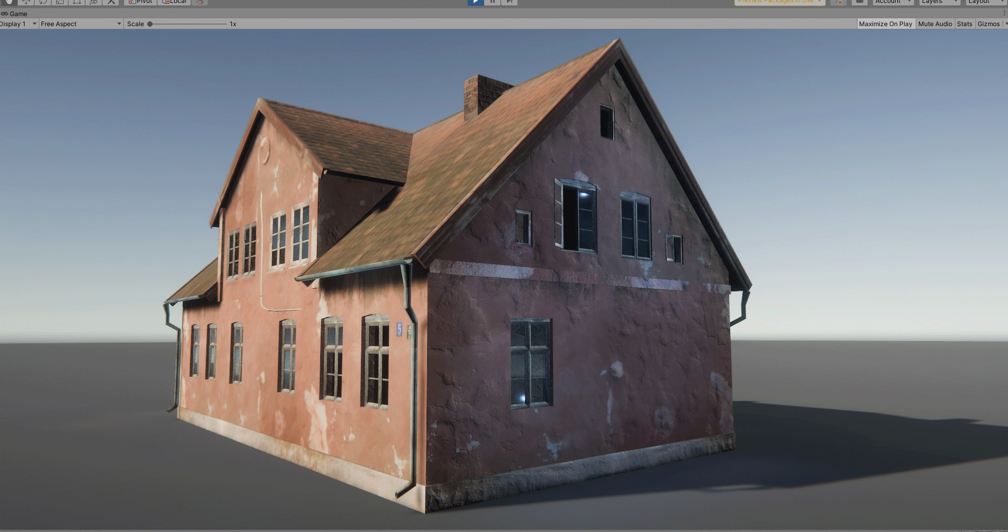Open the Layers dropdown
1008x532 pixels.
click(939, 2)
